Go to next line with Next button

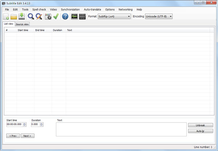point(28,136)
